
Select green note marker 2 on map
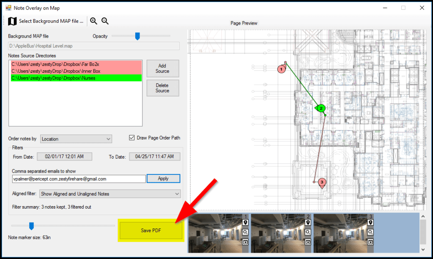pyautogui.click(x=321, y=108)
